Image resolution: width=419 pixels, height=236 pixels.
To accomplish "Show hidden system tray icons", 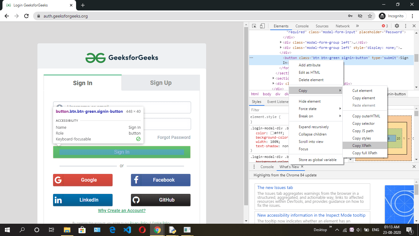I will [337, 230].
